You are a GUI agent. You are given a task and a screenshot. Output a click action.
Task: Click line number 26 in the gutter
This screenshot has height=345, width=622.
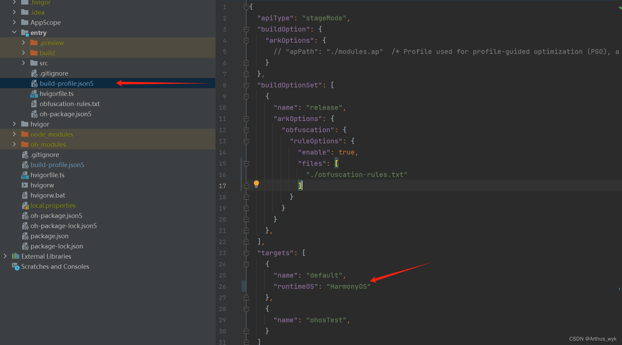pyautogui.click(x=222, y=287)
